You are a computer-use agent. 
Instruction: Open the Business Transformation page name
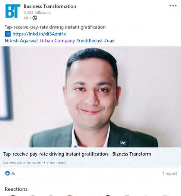pos(50,6)
